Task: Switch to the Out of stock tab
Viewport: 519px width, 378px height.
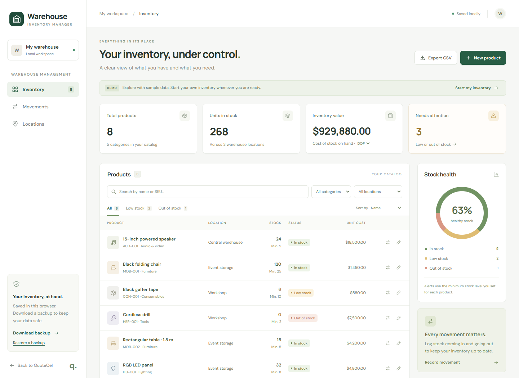Action: pyautogui.click(x=173, y=208)
